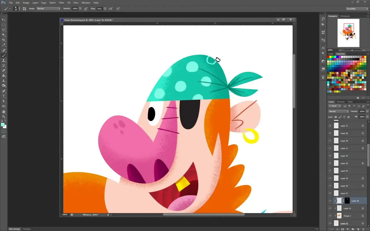Select the Healing Brush tool
Screen dimensions: 370x231
4,50
